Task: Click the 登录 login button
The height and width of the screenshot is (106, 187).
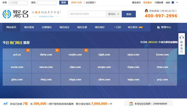Action: click(x=64, y=2)
